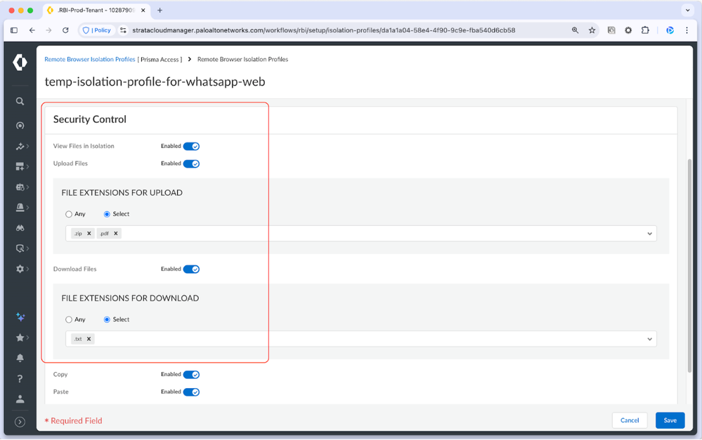Open a new browser tab

[160, 11]
